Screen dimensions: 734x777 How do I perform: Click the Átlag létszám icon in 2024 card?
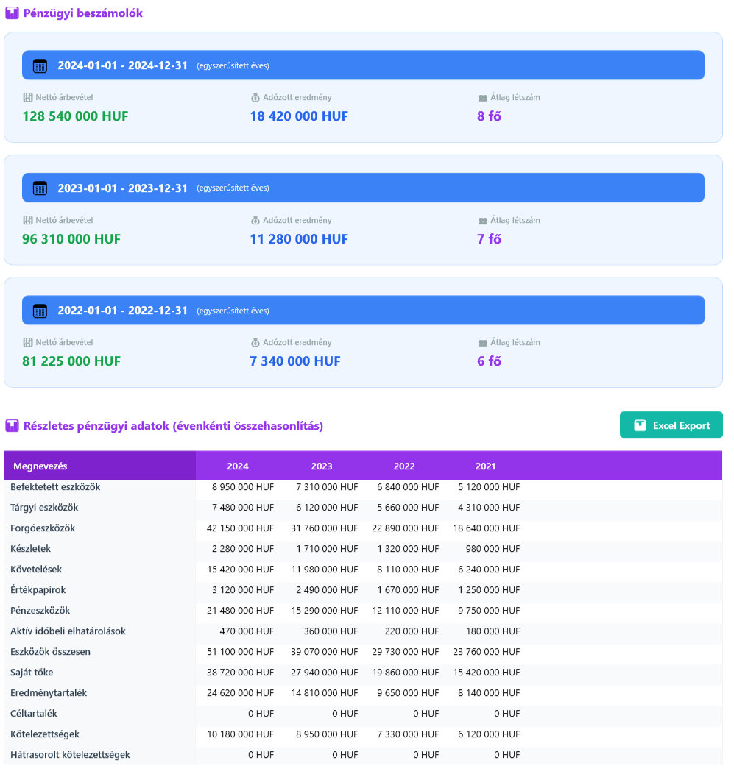pos(483,97)
